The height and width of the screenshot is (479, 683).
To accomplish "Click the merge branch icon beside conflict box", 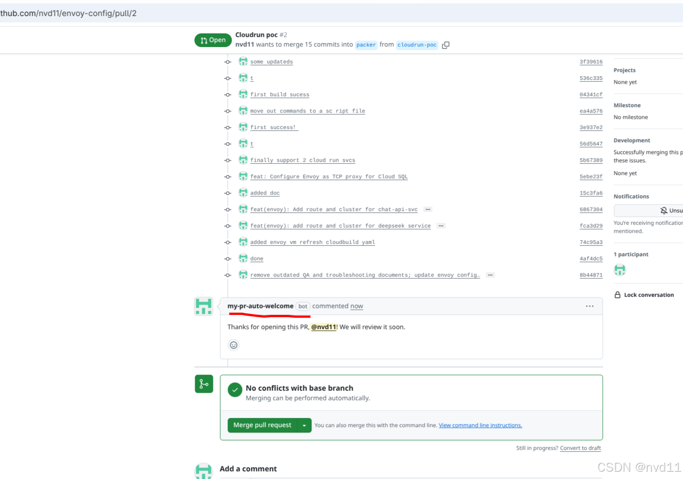I will [204, 384].
